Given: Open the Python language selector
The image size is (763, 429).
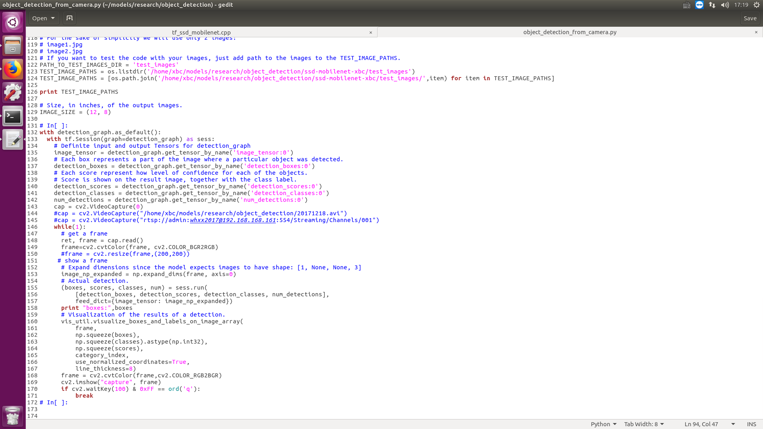Looking at the screenshot, I should 603,424.
